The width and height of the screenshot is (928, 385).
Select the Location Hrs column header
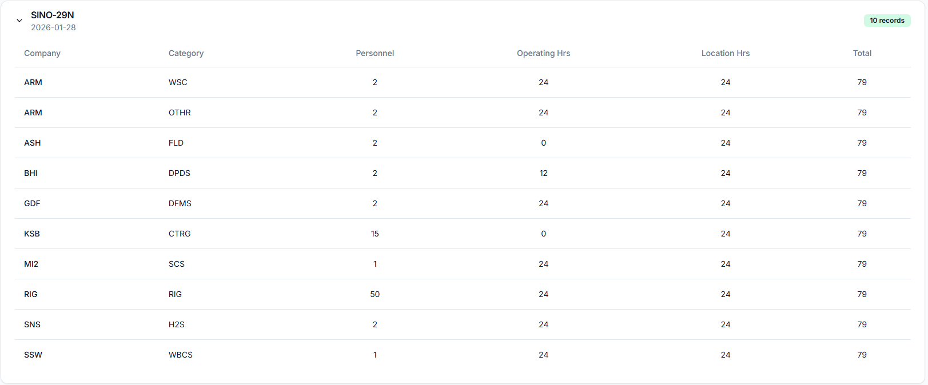click(x=725, y=53)
